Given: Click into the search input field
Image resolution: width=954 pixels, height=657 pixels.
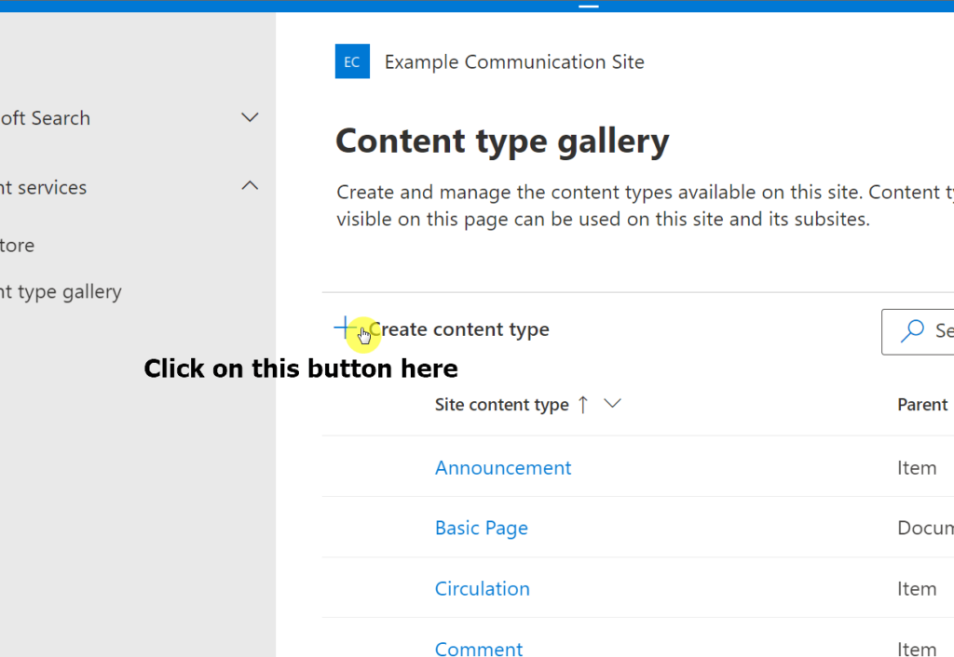Looking at the screenshot, I should (x=918, y=332).
